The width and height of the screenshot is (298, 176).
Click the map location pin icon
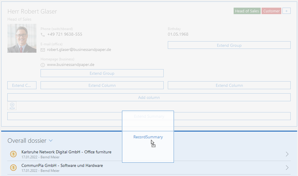[x=12, y=106]
